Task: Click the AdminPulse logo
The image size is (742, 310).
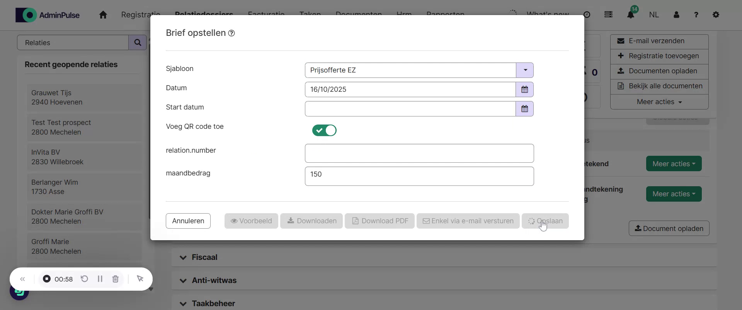Action: tap(48, 15)
